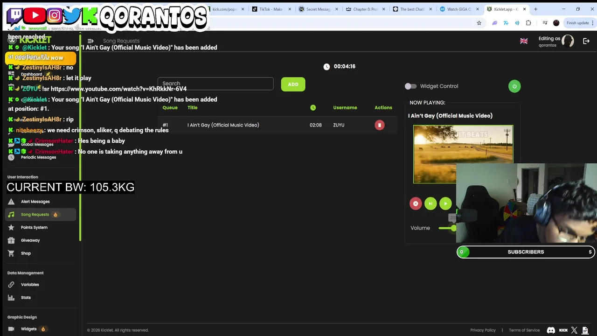Play the current song
597x336 pixels.
click(x=445, y=203)
